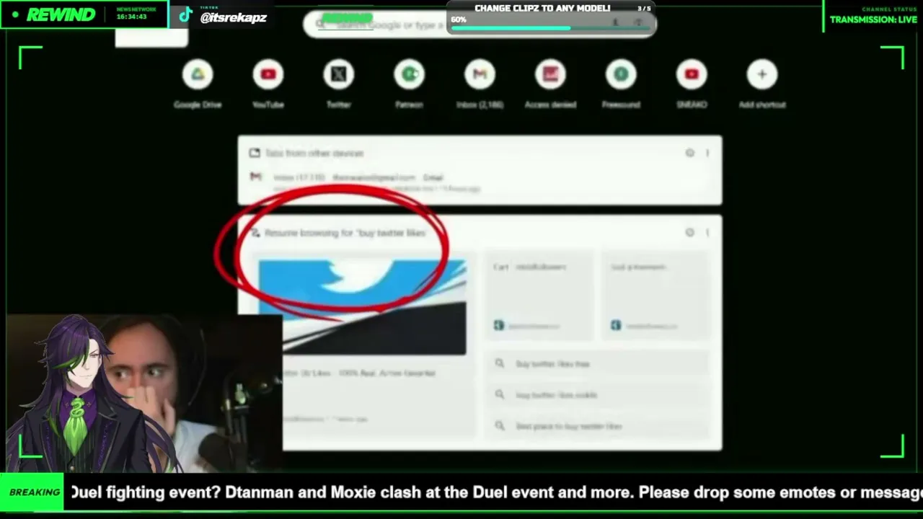
Task: Click the Gmail icon in the inbox tab row
Action: (255, 177)
